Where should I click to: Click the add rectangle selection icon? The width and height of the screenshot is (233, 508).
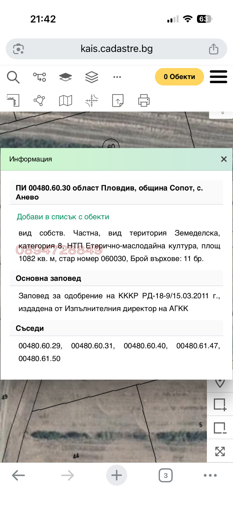point(220,404)
